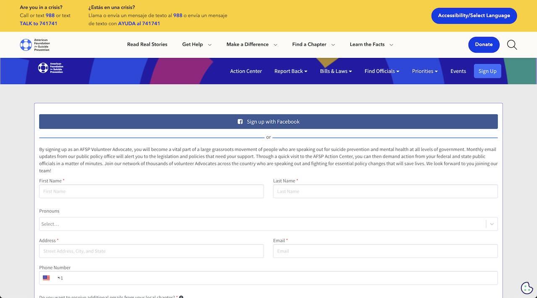
Task: Click Learn the Facts menu label
Action: click(x=367, y=44)
